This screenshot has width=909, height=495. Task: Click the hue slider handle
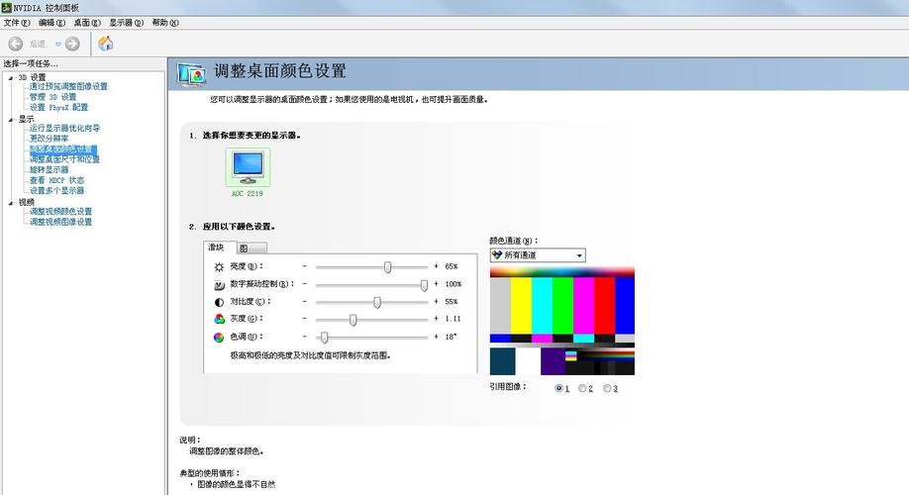325,337
